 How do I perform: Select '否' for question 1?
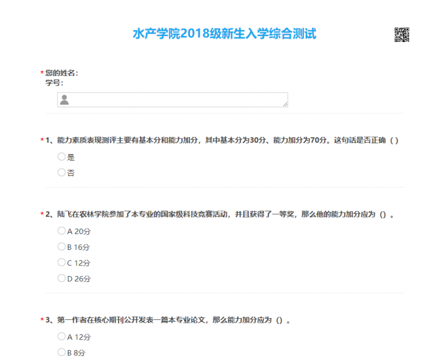(62, 172)
